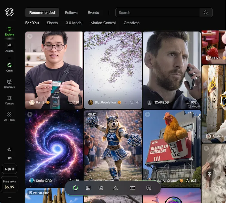
Task: Click the Sign In button
Action: 9,169
